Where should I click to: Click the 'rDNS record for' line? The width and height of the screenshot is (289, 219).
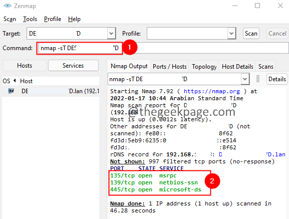click(198, 154)
